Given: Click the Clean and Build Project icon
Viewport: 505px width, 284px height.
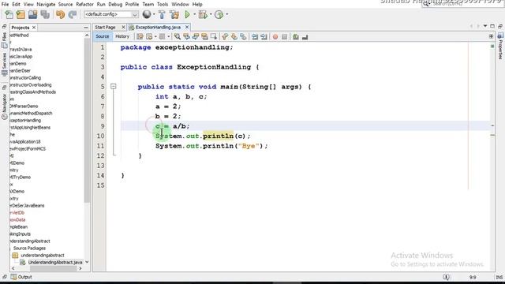Looking at the screenshot, I should [x=174, y=14].
